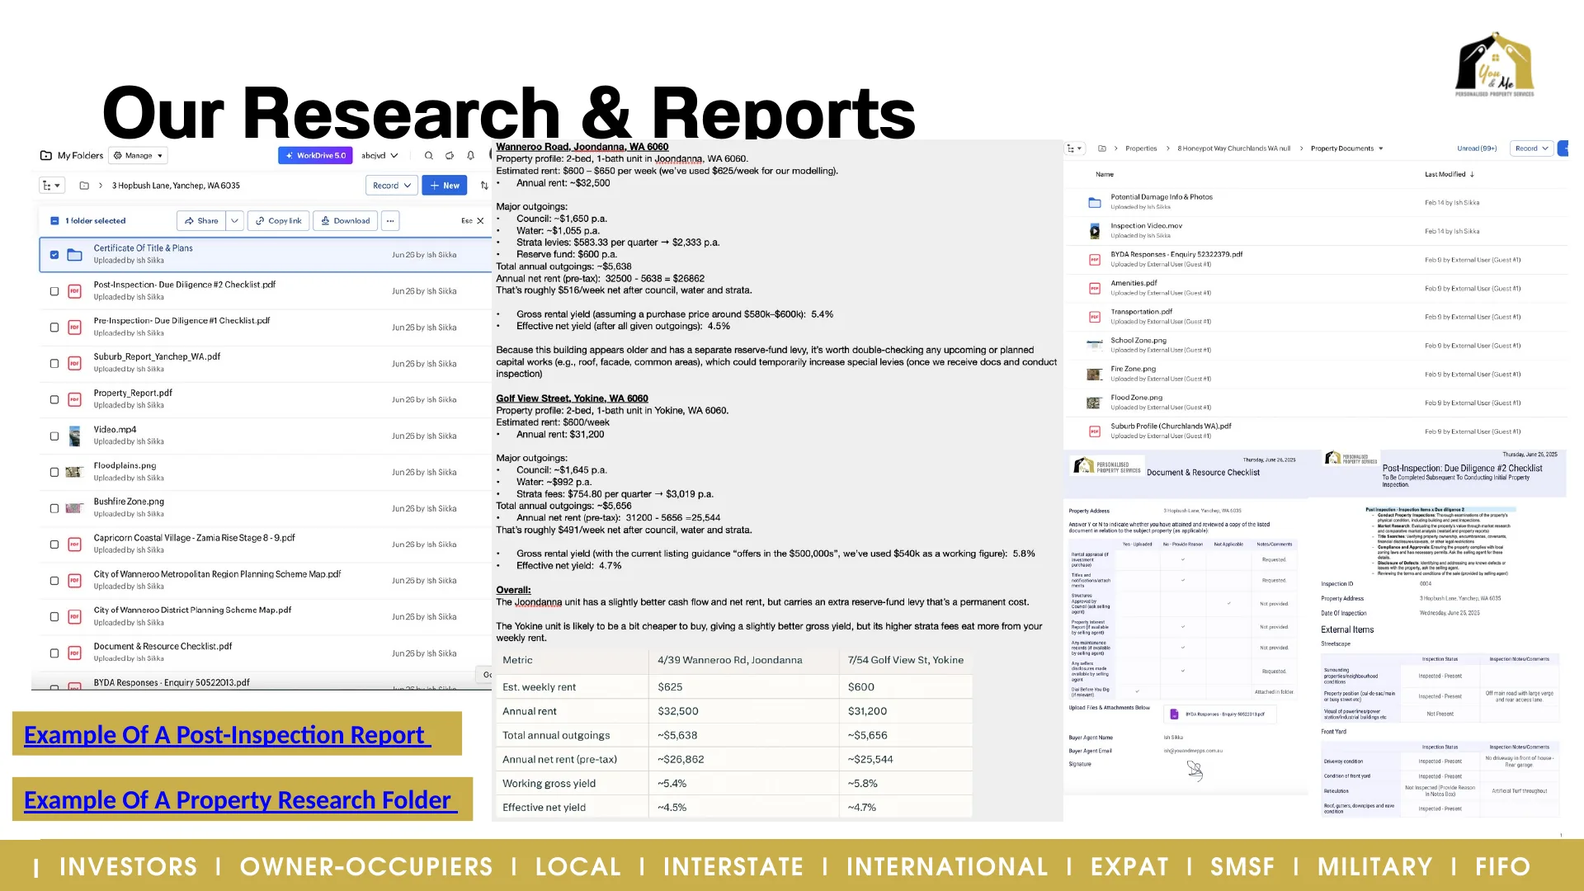This screenshot has height=891, width=1584.
Task: Open Example Of A Property Research Folder link
Action: [240, 799]
